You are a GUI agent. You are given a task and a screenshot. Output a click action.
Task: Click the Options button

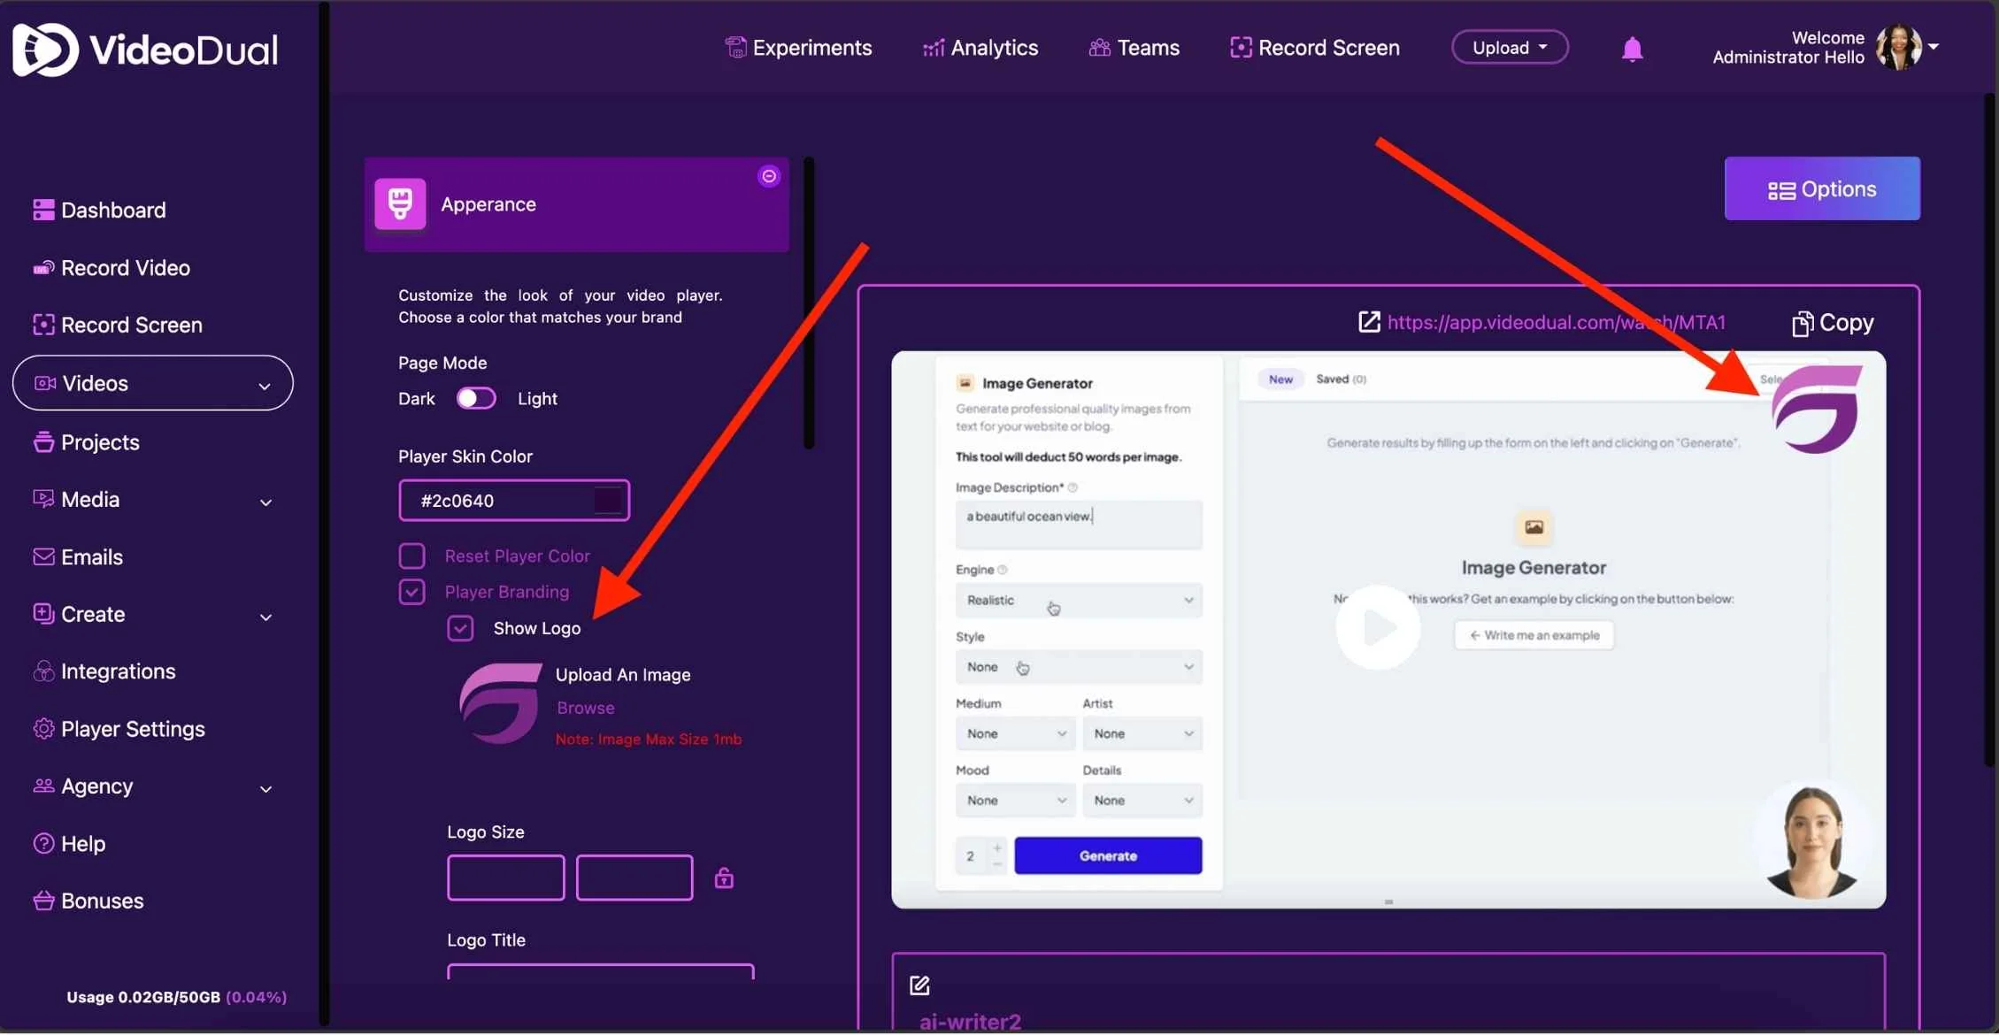(1821, 188)
